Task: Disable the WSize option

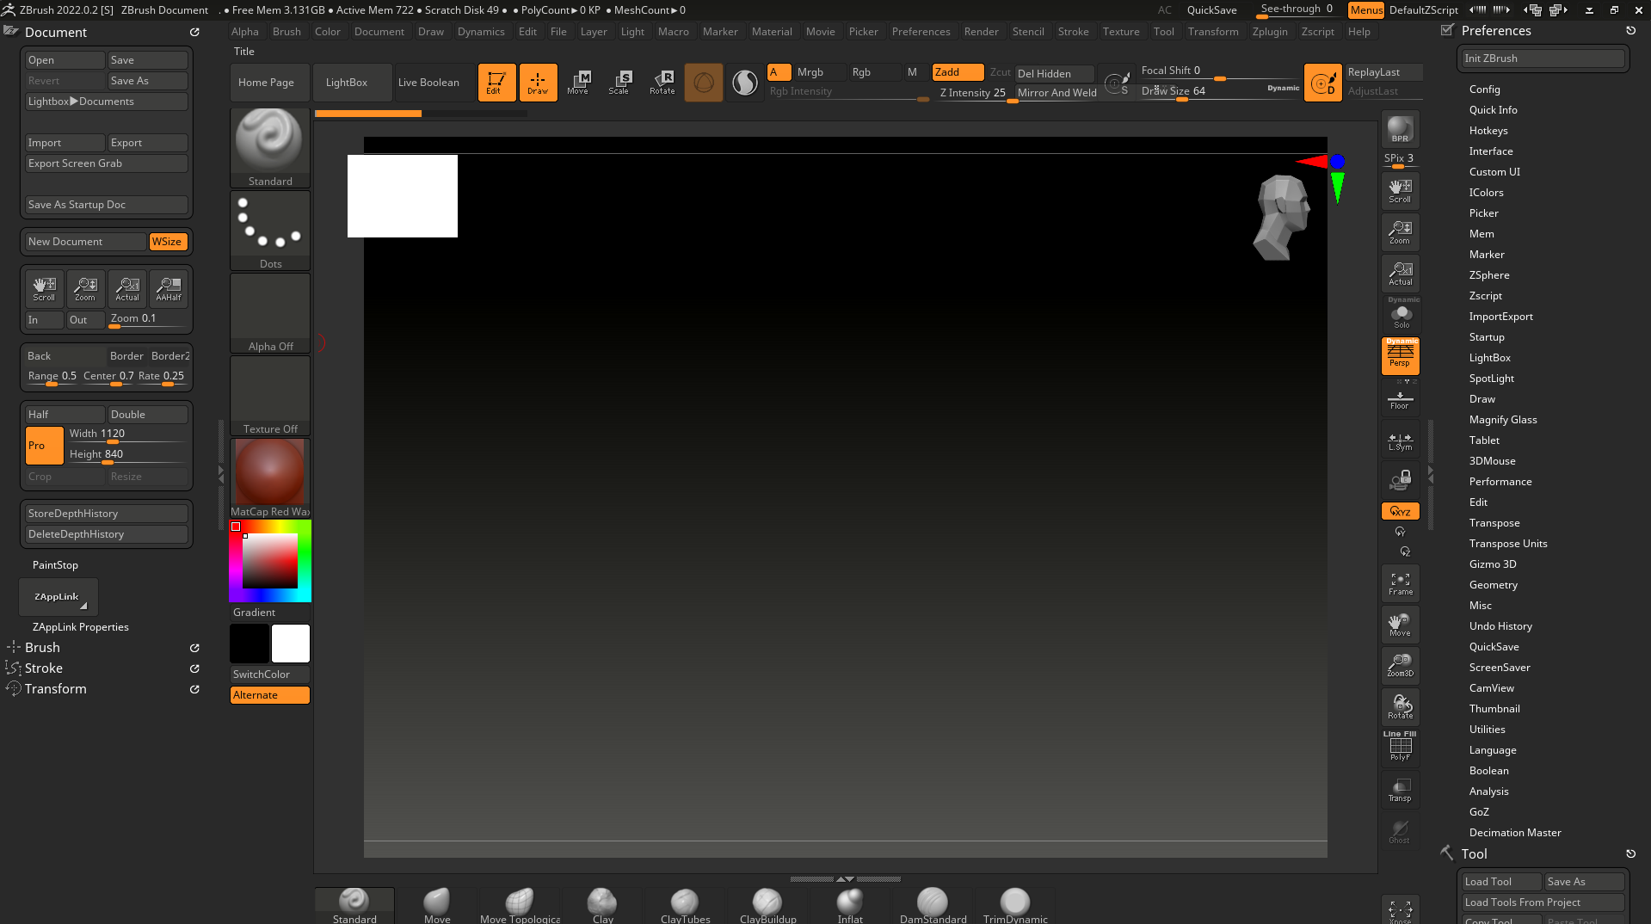Action: [x=167, y=242]
